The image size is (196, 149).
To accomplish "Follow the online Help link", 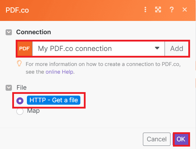I will (59, 72).
